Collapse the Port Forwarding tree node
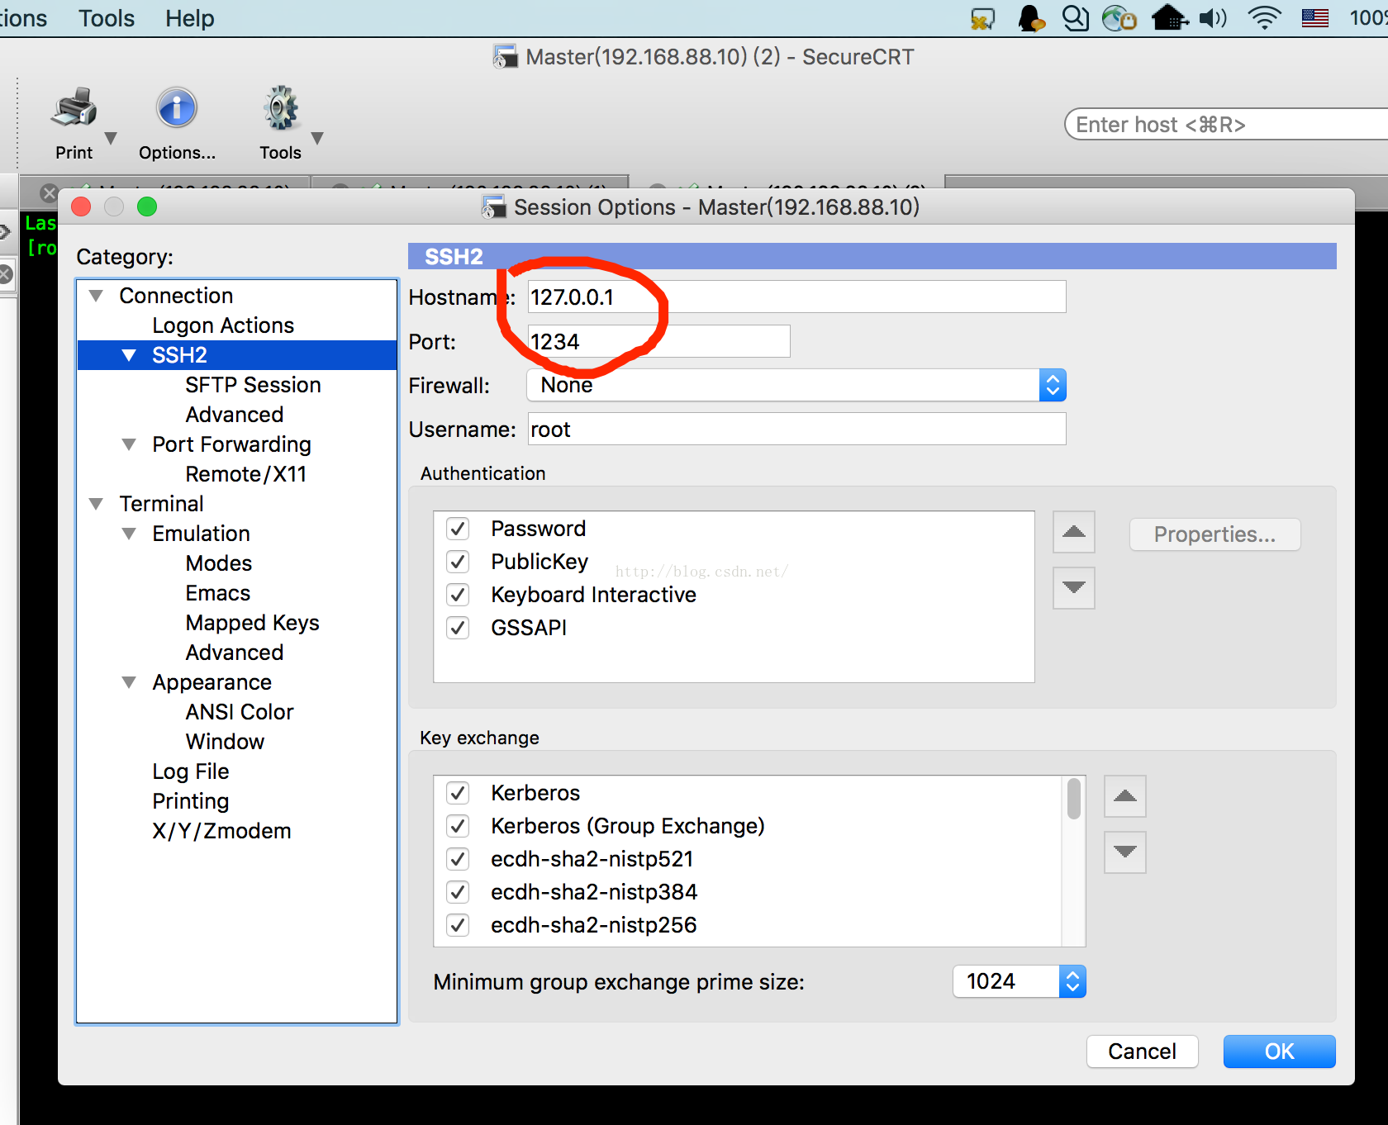 pyautogui.click(x=129, y=444)
